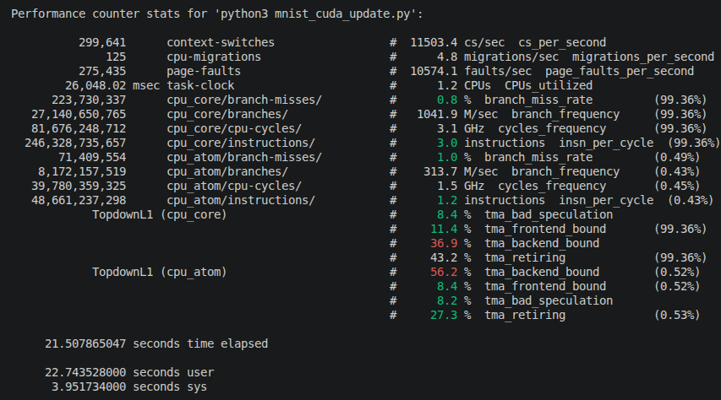Select the 8,172,157,519 atom branches count
721x400 pixels.
coord(82,172)
